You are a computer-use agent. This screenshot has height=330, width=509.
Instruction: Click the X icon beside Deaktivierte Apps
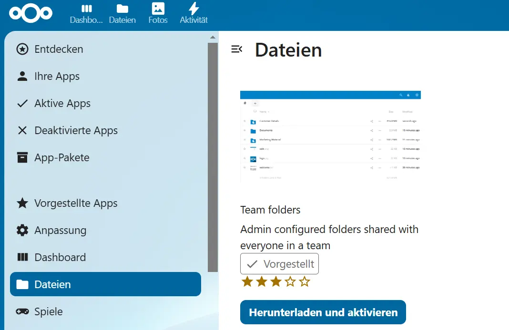pyautogui.click(x=22, y=130)
